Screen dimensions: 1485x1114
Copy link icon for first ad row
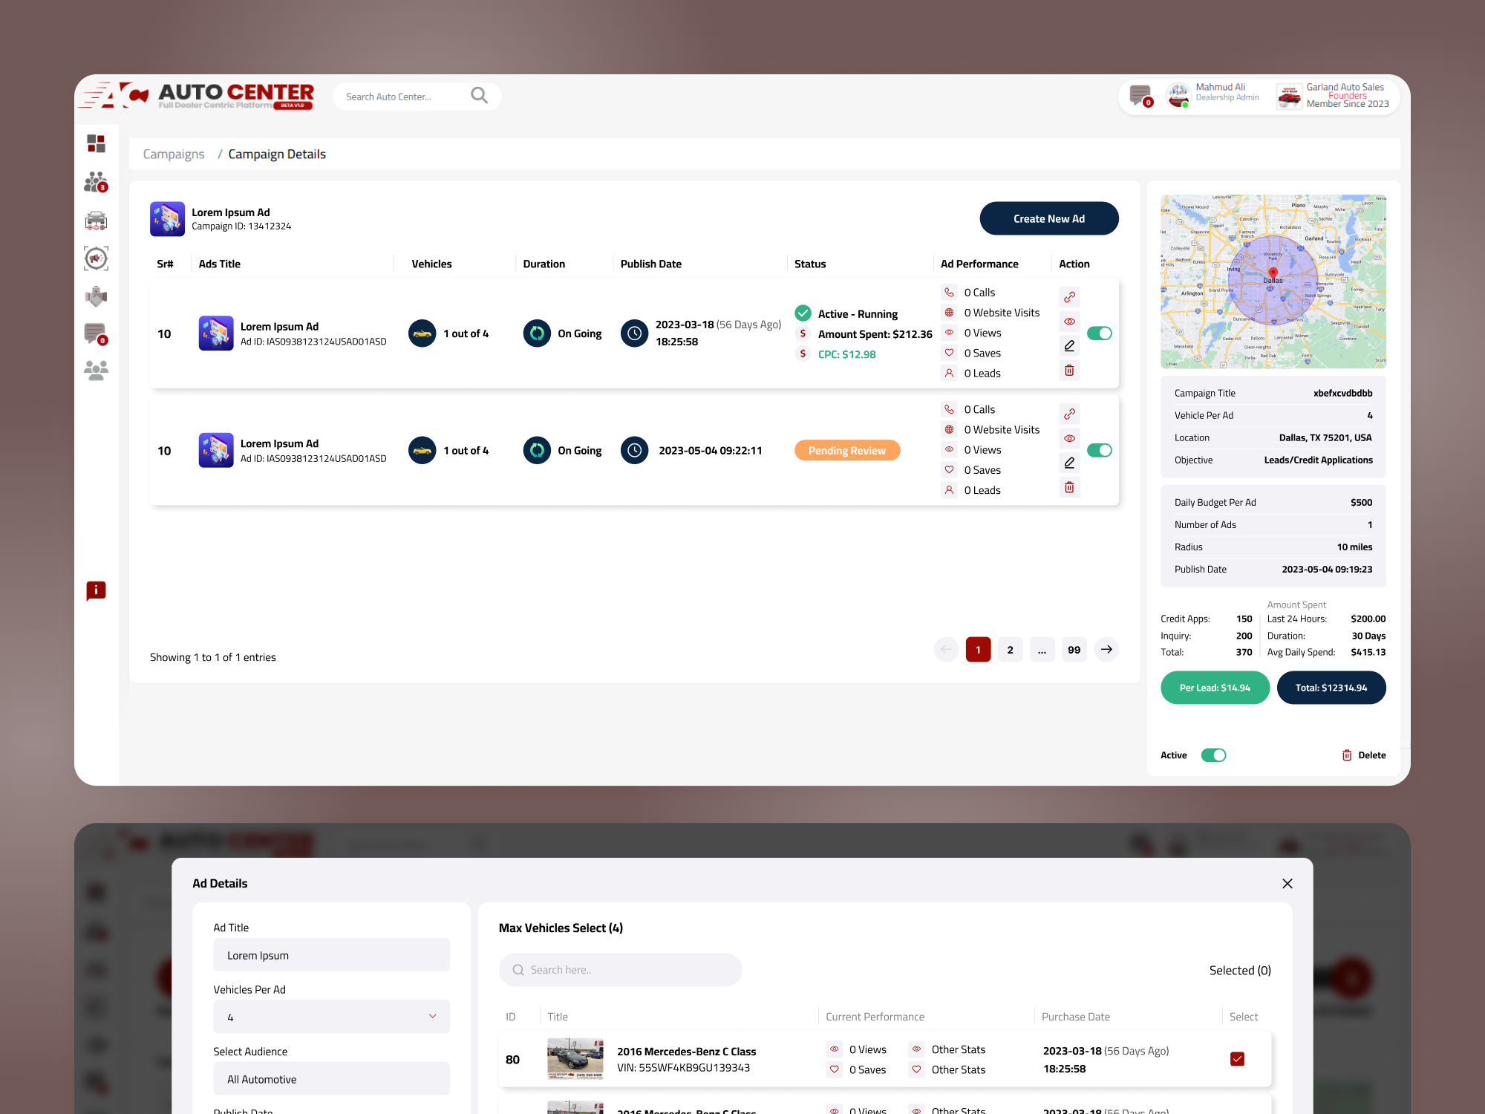(1069, 297)
